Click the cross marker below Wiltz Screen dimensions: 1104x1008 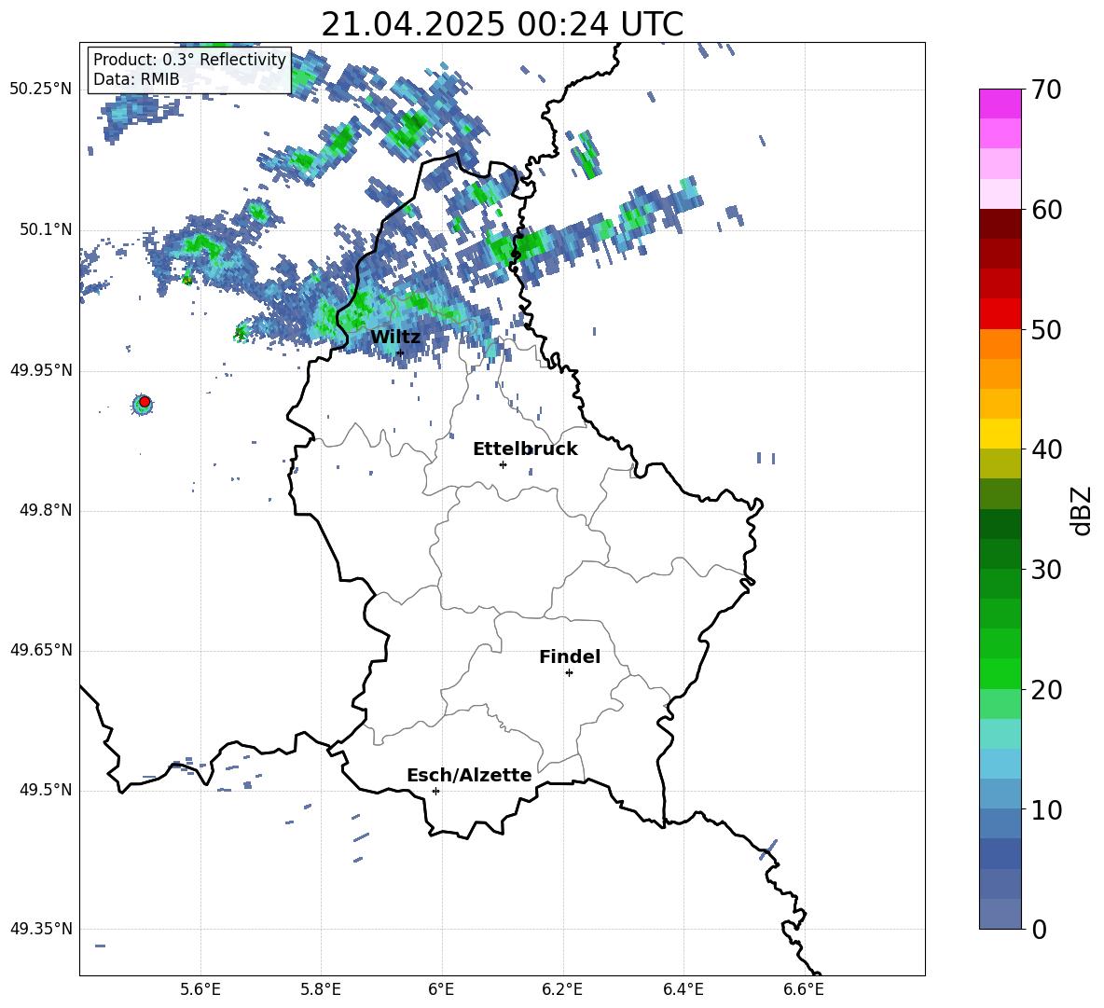click(x=400, y=353)
